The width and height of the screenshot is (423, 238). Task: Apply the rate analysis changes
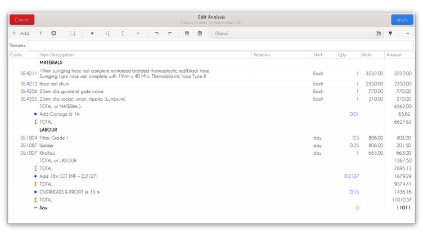[x=402, y=20]
